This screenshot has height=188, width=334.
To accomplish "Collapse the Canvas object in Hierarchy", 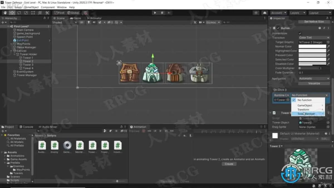I will coord(11,51).
